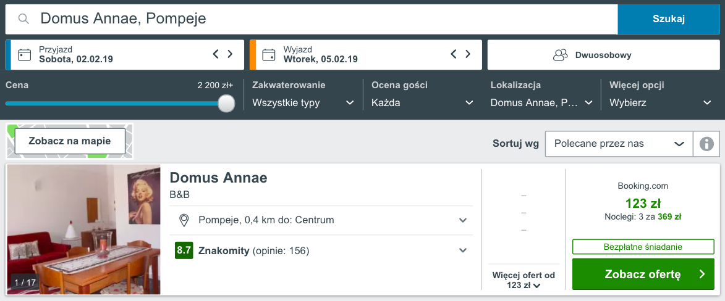The image size is (725, 301).
Task: Open the Zakwaterowanie type dropdown
Action: (x=303, y=102)
